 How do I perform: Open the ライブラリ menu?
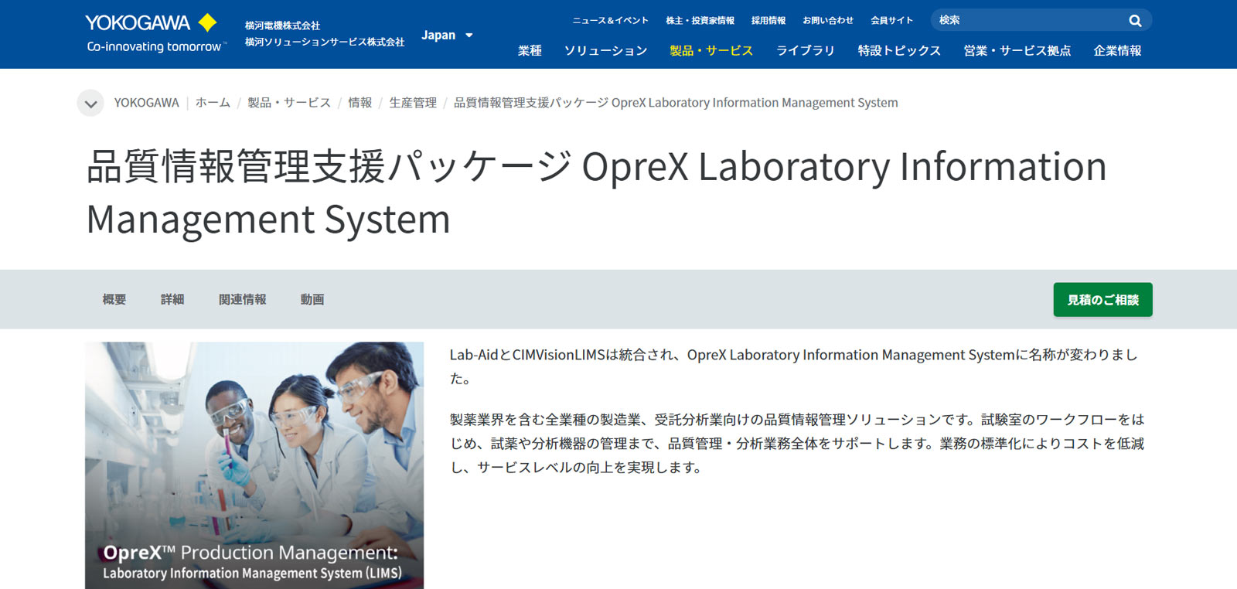click(806, 51)
